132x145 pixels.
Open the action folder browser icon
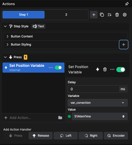click(x=60, y=118)
